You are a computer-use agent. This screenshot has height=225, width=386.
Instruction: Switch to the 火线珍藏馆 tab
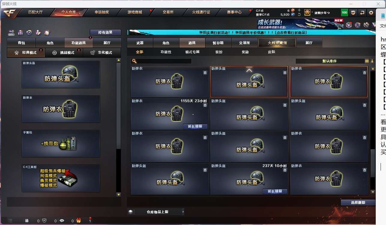pos(277,43)
